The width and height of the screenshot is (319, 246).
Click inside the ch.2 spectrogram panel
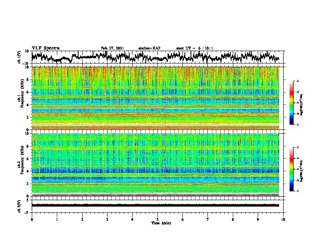pos(155,165)
